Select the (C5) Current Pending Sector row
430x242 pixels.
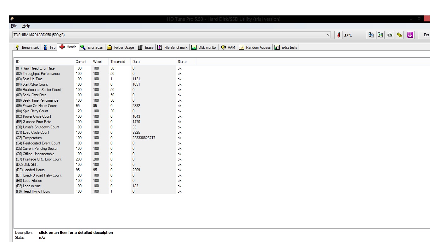pyautogui.click(x=105, y=149)
